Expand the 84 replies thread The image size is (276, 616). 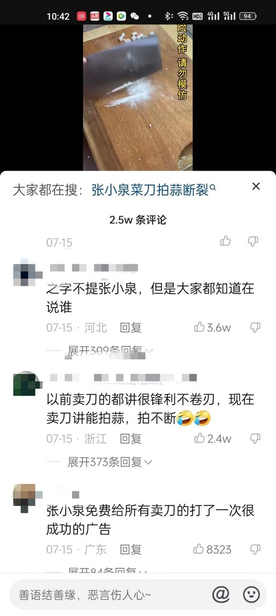(x=108, y=570)
